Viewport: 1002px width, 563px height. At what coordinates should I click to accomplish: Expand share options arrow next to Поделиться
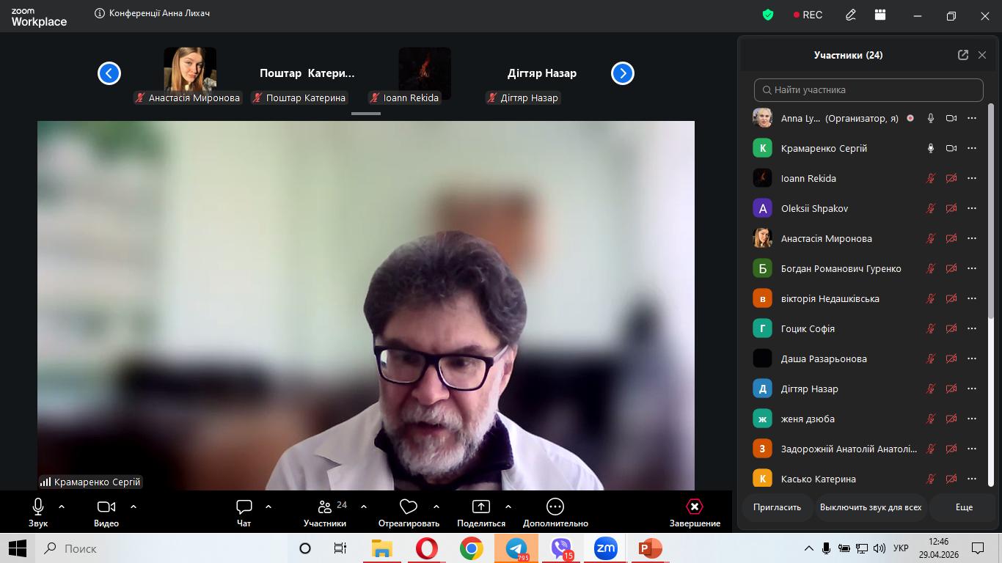coord(508,507)
